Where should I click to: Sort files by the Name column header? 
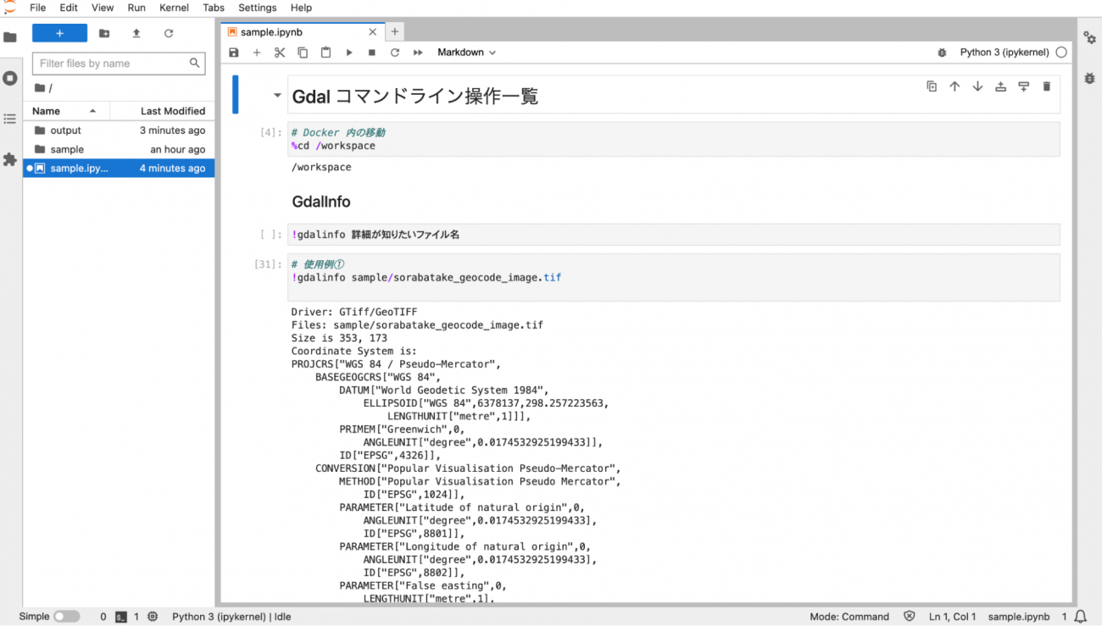(x=64, y=111)
